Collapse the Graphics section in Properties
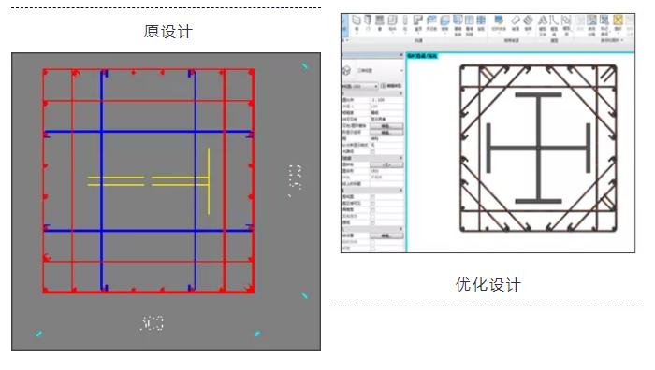 (401, 93)
